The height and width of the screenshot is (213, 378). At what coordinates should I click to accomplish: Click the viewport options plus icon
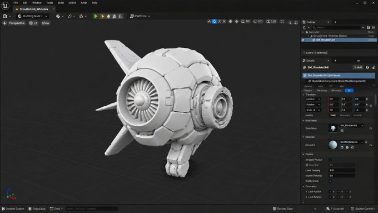(x=4, y=23)
